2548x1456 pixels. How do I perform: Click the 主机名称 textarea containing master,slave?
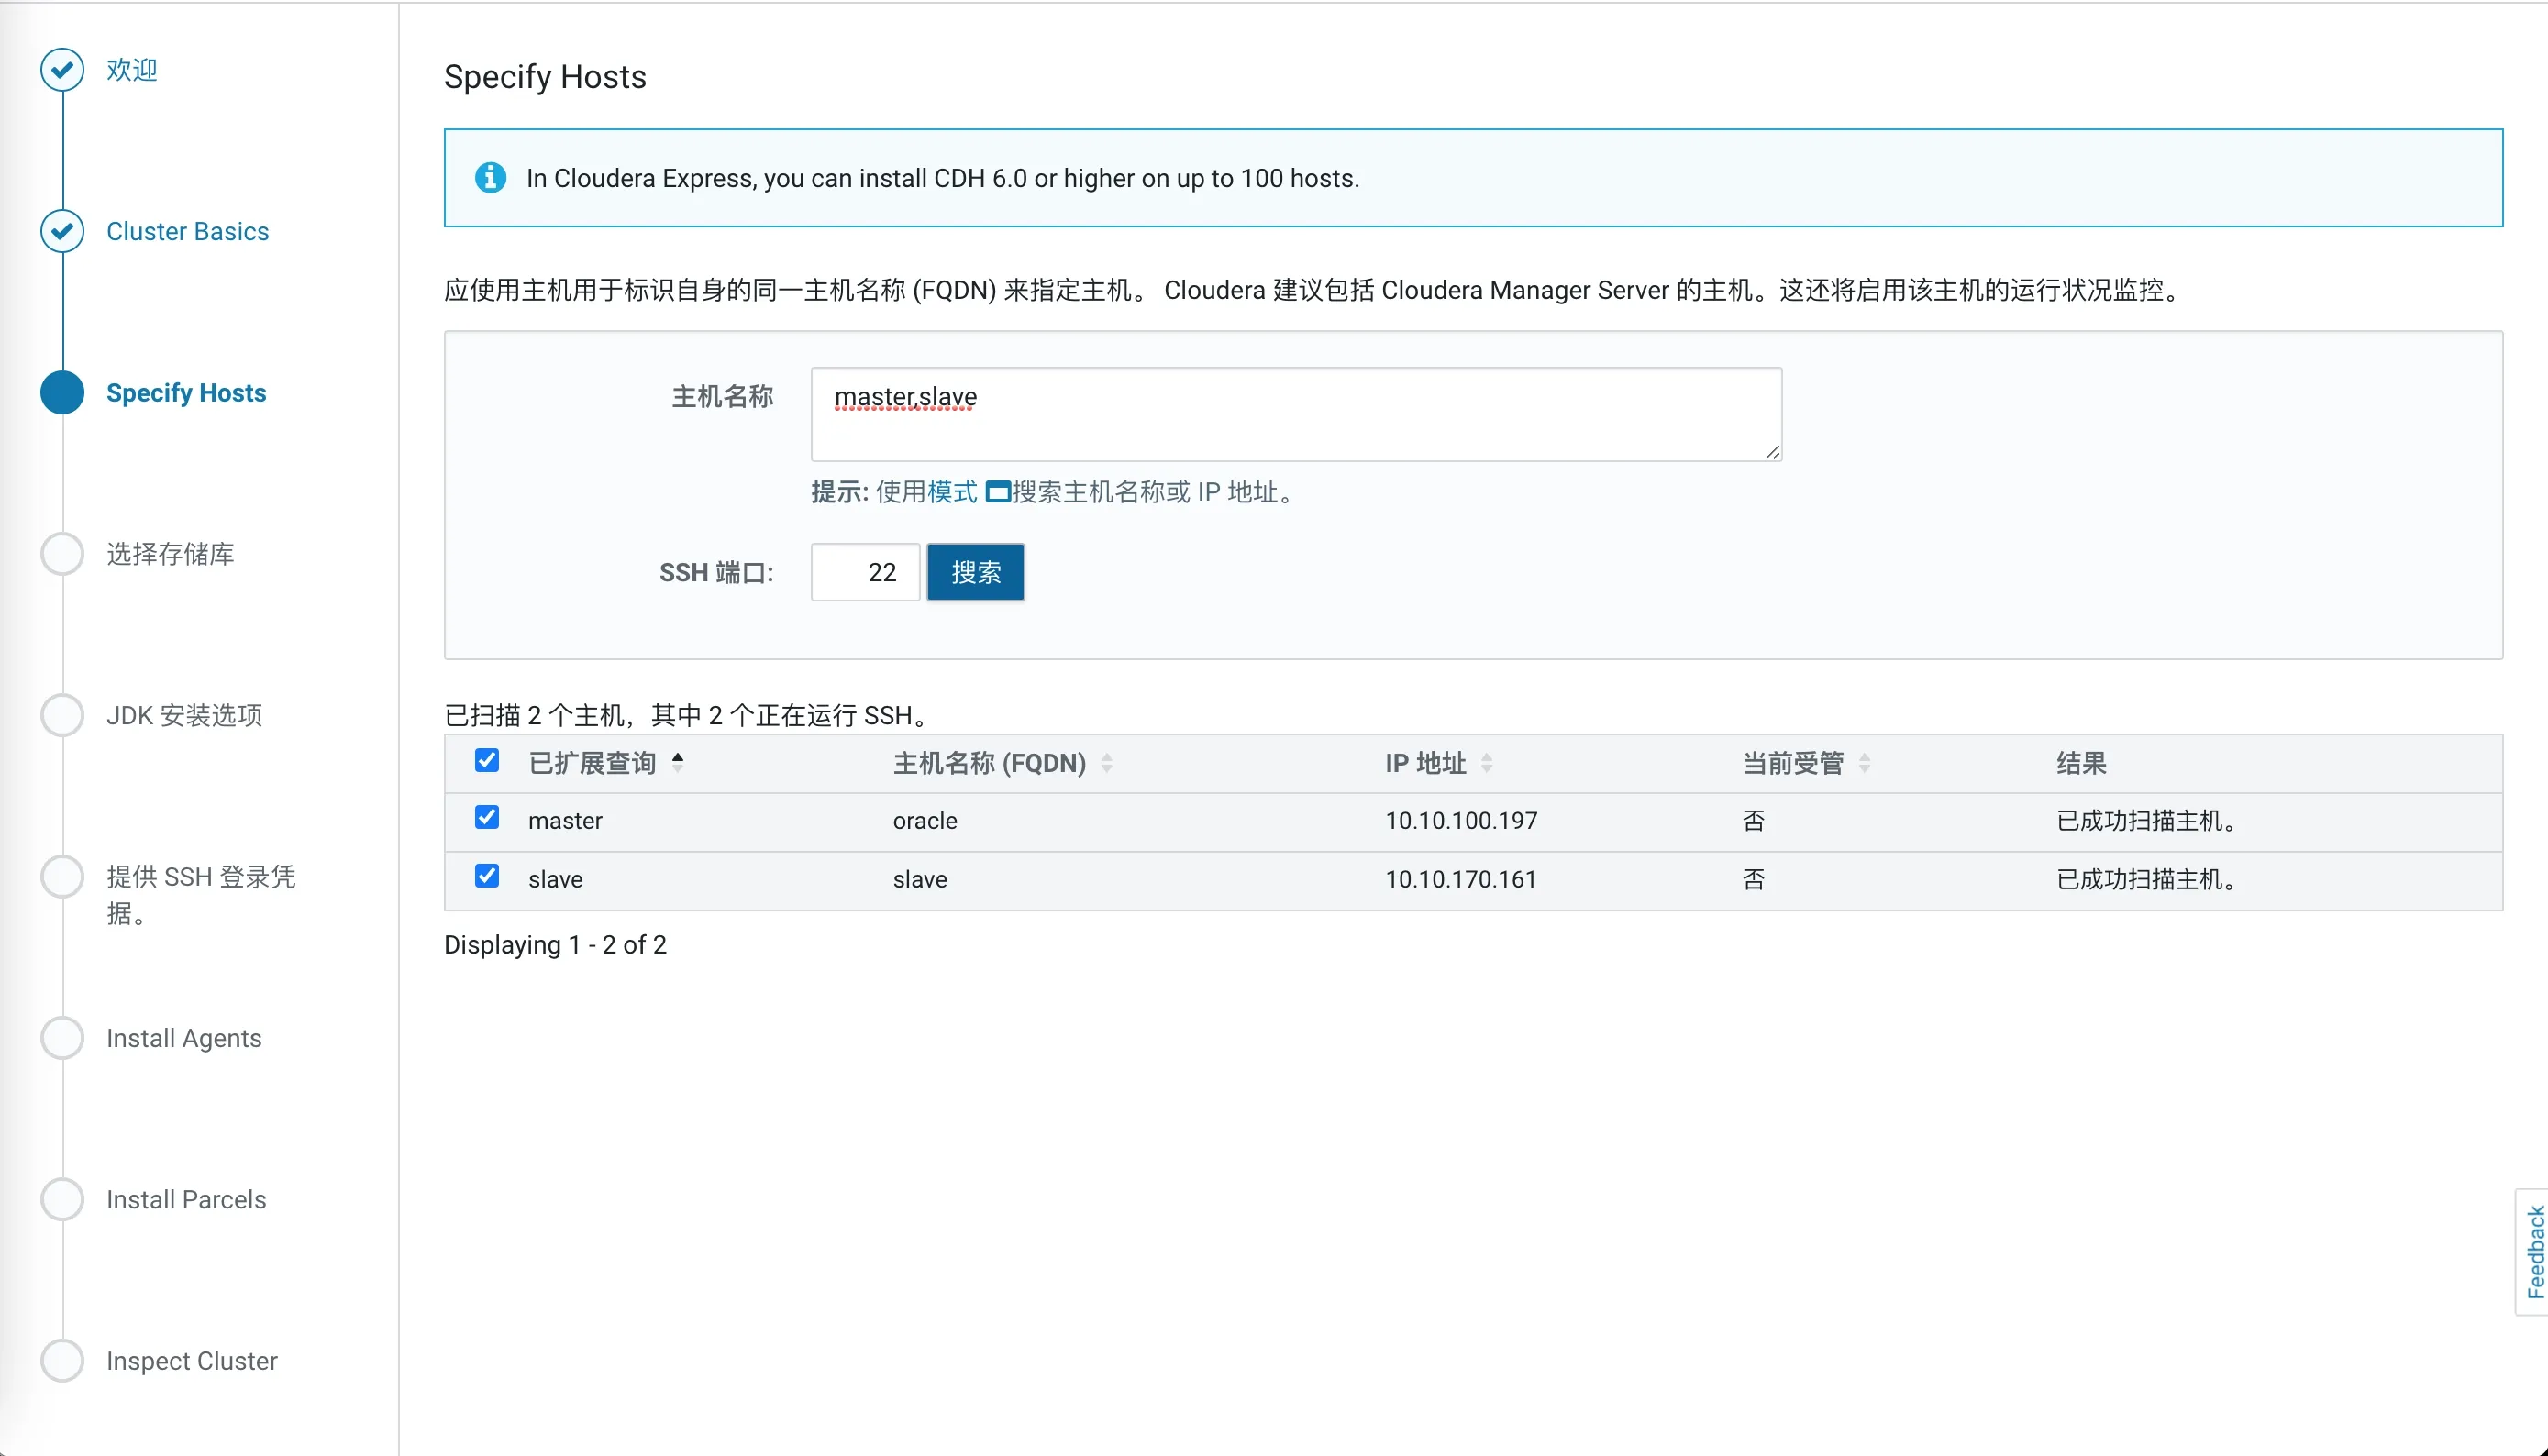click(1295, 413)
